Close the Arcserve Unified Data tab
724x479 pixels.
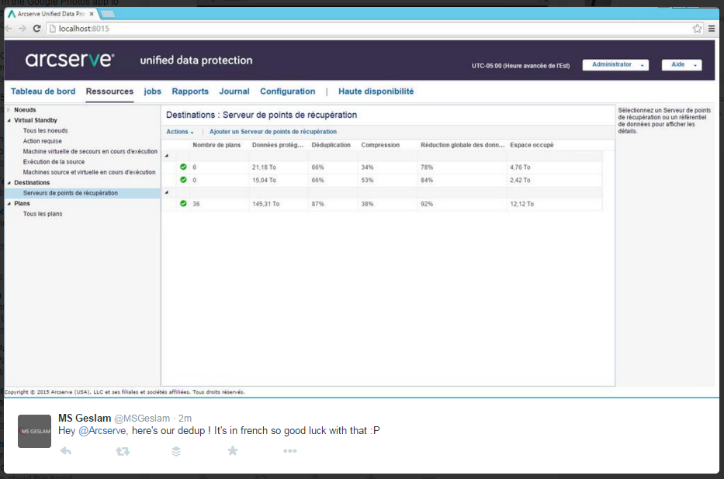point(92,14)
